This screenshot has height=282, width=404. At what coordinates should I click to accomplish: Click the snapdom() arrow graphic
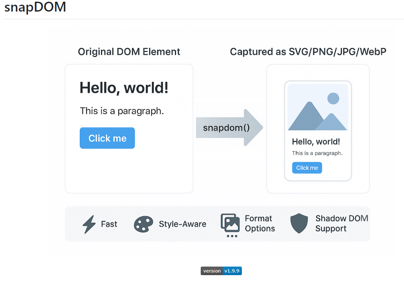[229, 128]
